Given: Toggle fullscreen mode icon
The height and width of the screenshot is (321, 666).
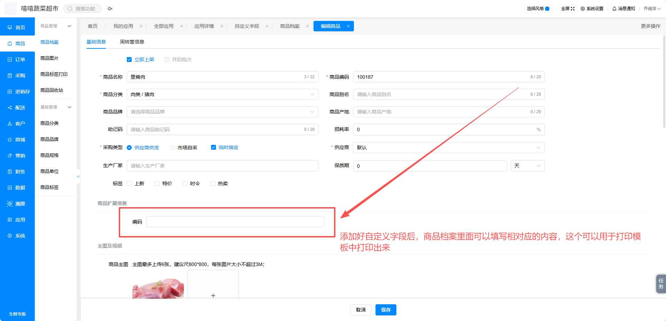Looking at the screenshot, I should [573, 9].
